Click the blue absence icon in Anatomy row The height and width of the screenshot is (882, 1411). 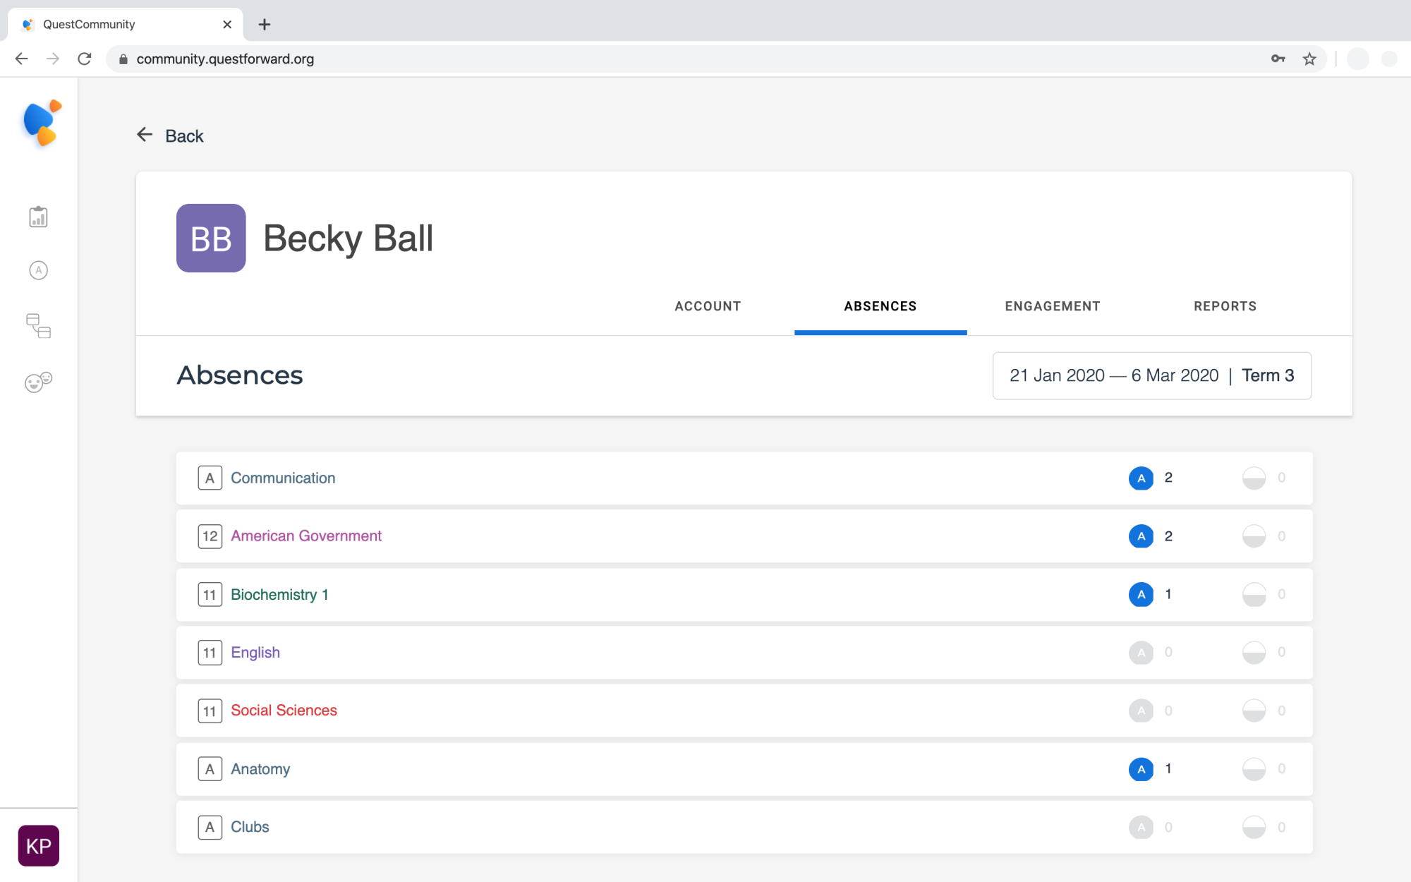pos(1141,769)
